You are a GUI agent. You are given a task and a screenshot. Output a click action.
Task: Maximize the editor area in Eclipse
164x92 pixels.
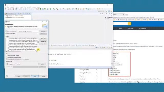point(103,14)
